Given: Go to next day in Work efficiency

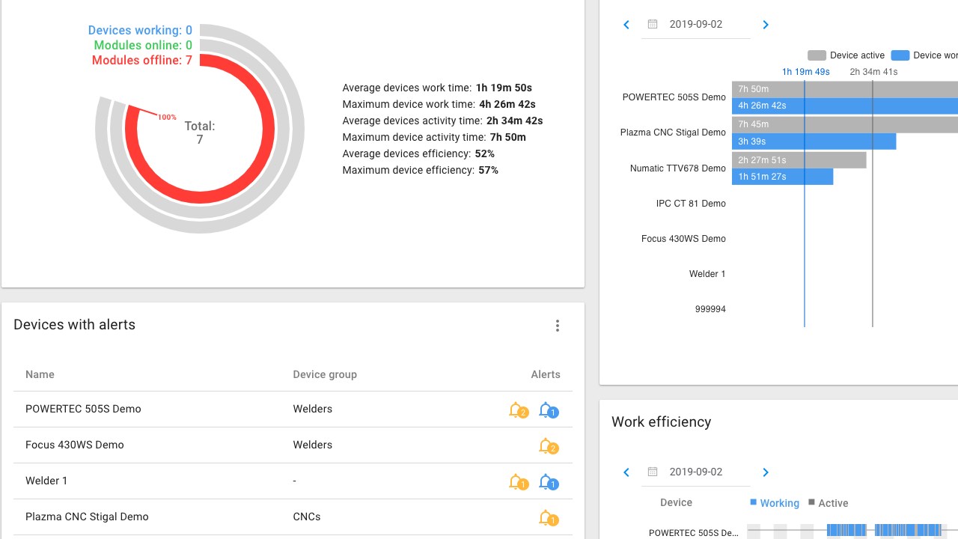Looking at the screenshot, I should (x=766, y=472).
